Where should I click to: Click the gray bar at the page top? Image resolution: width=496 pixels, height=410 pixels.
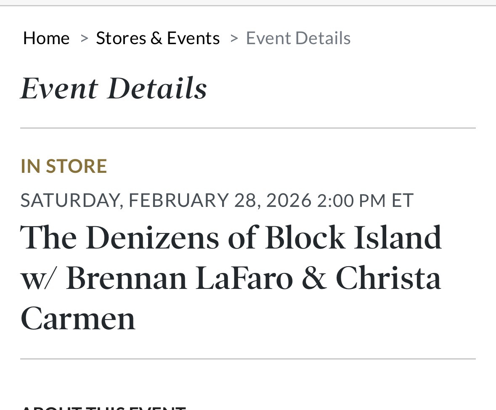coord(248,3)
